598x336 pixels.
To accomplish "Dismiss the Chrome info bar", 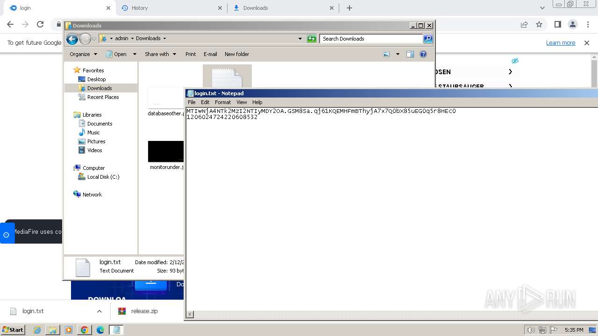I will tap(587, 42).
